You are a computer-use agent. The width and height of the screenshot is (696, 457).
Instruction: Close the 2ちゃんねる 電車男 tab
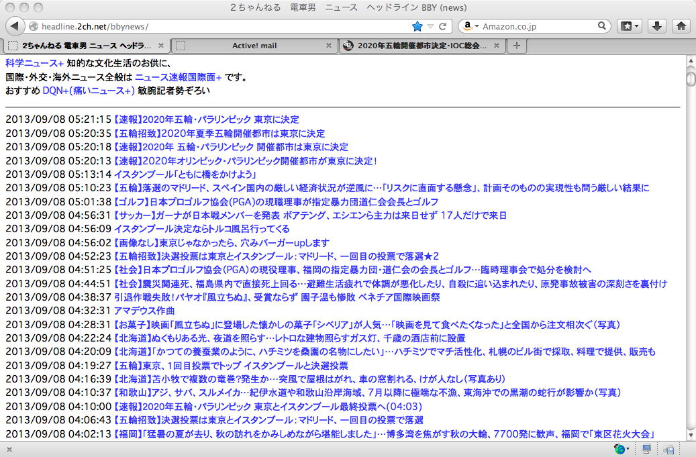(161, 45)
